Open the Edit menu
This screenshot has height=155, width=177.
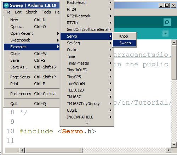[x=18, y=12]
